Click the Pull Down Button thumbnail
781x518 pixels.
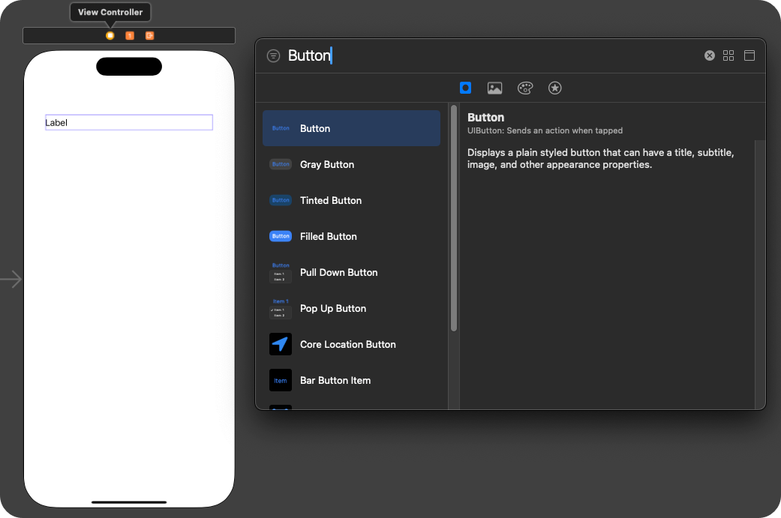[x=281, y=272]
